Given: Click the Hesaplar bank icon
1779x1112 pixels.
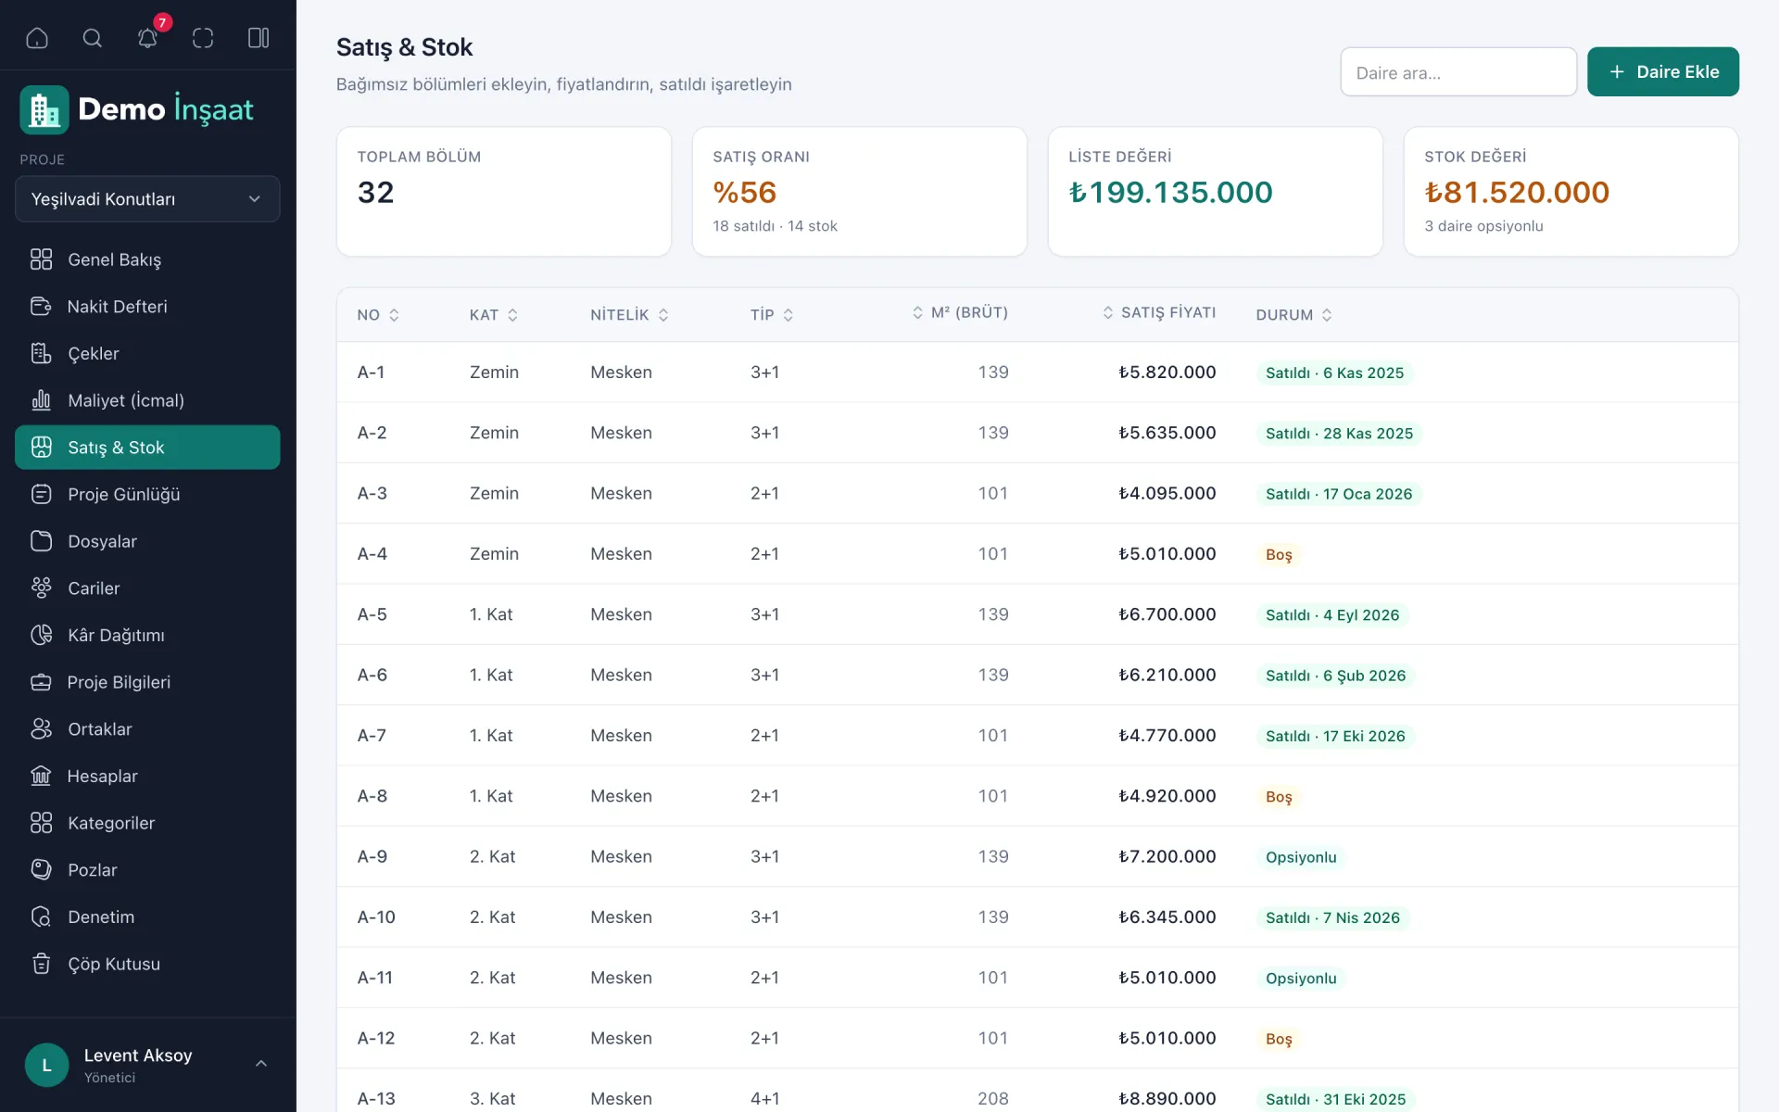Looking at the screenshot, I should pyautogui.click(x=41, y=776).
